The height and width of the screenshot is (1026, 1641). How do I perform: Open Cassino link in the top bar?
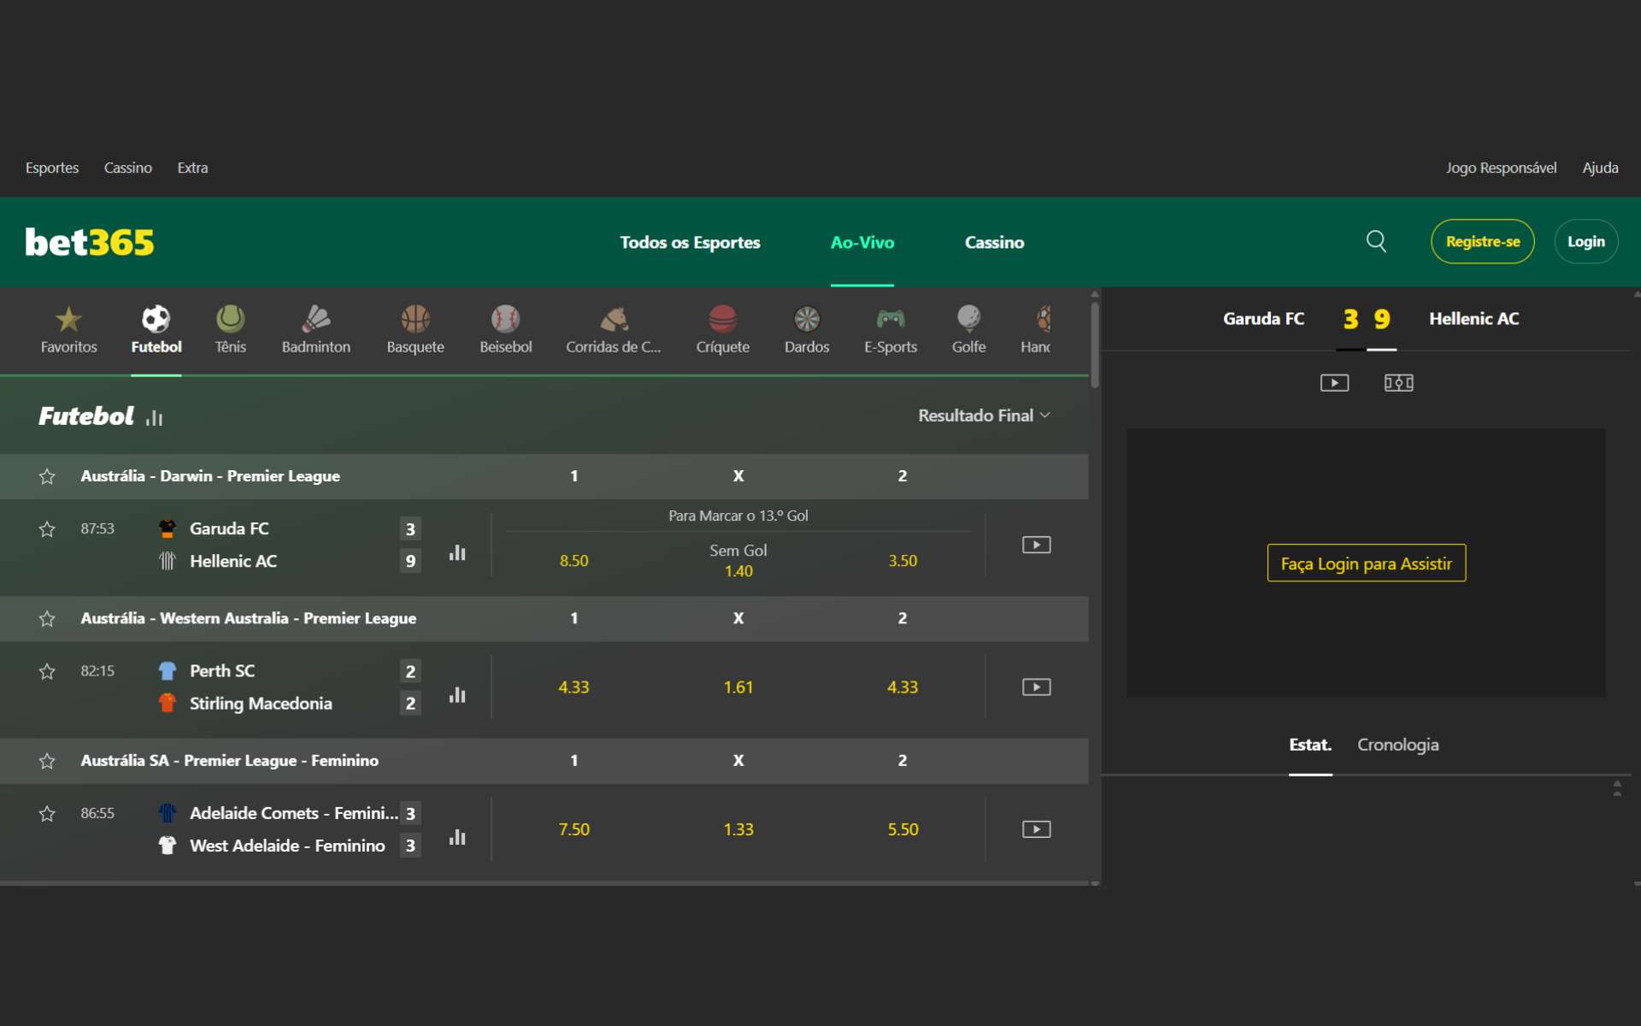pos(128,168)
